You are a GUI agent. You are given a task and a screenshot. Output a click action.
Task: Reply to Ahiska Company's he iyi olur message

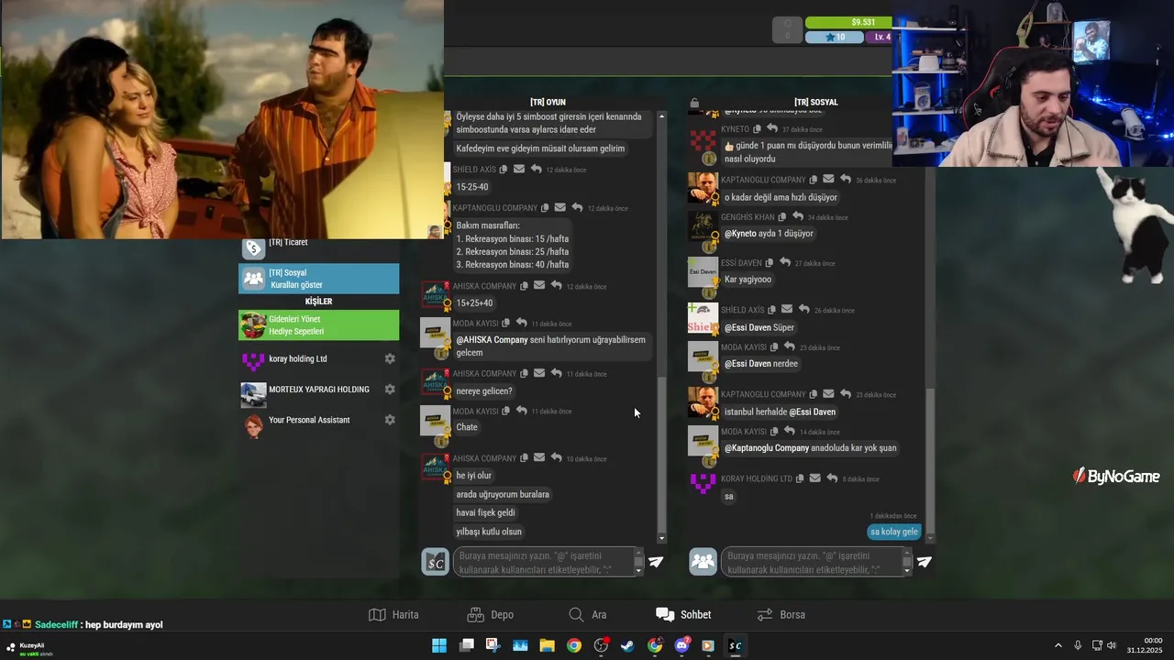pyautogui.click(x=556, y=458)
